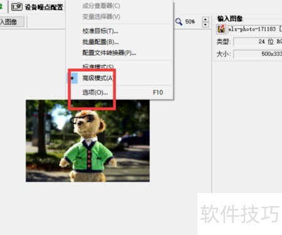Click the device noise profile camera icon
Viewport: 282px width, 235px height.
pyautogui.click(x=17, y=7)
